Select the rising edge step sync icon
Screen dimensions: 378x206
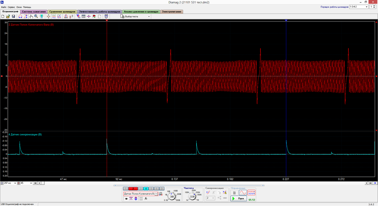pyautogui.click(x=214, y=193)
